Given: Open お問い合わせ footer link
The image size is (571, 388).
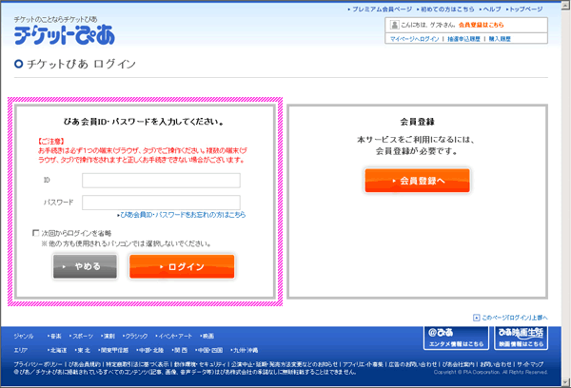Looking at the screenshot, I should (496, 364).
